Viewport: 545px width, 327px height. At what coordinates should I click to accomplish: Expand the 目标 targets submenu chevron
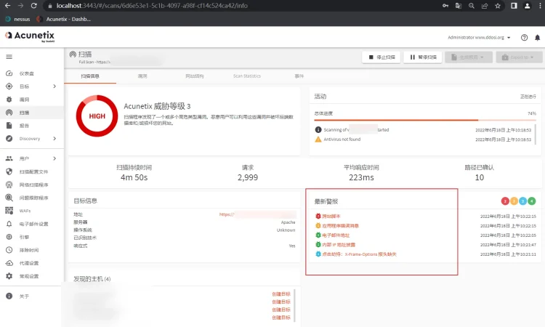[54, 86]
